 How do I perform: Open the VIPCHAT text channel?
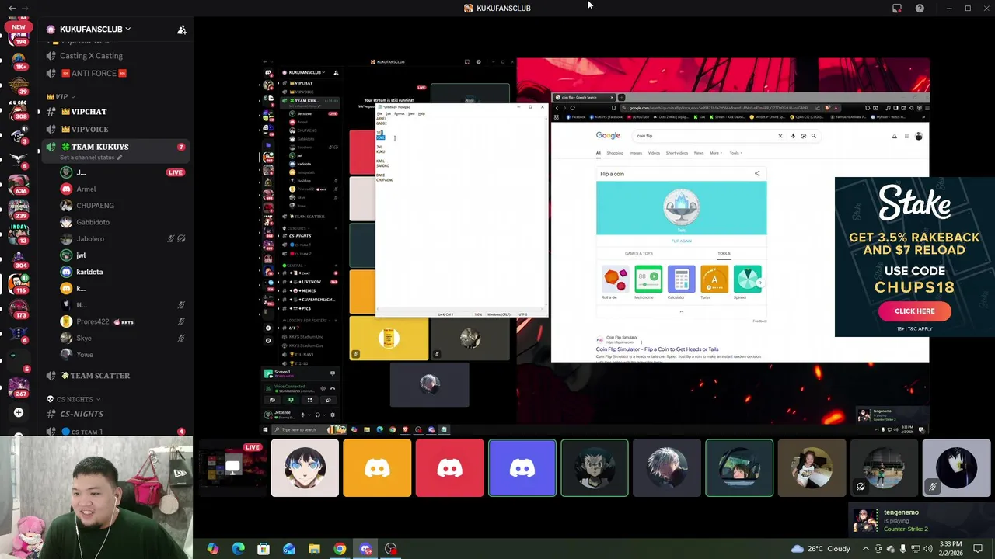(x=89, y=112)
